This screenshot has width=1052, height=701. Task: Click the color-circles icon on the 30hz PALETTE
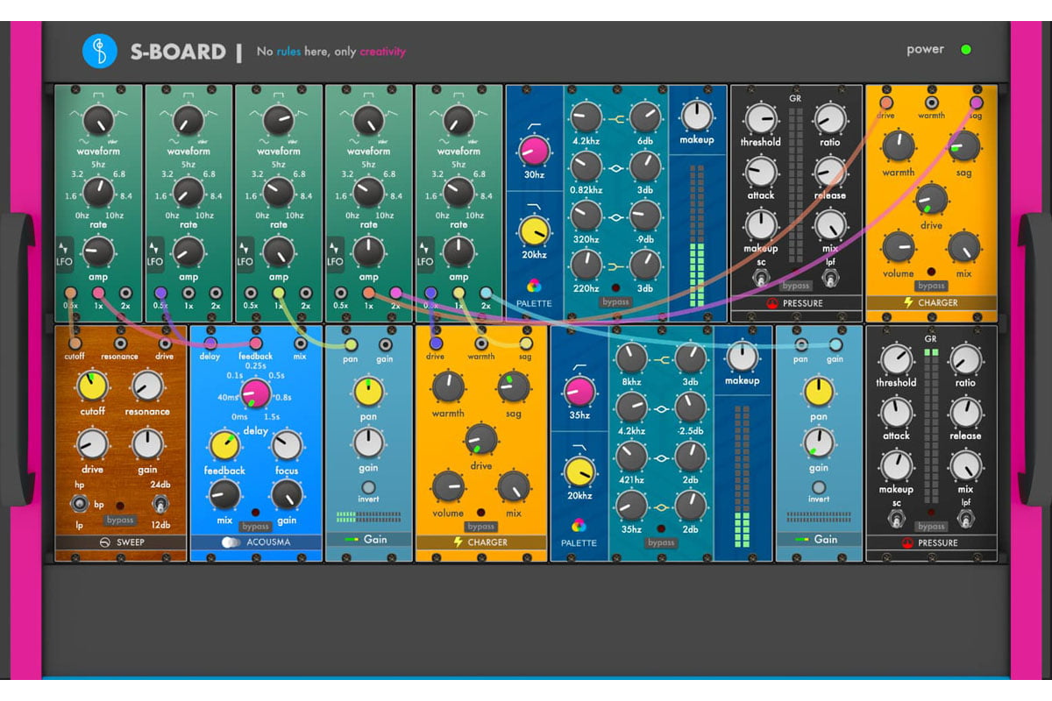533,286
